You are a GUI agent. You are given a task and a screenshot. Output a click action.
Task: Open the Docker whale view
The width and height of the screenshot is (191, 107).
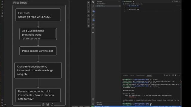93,32
